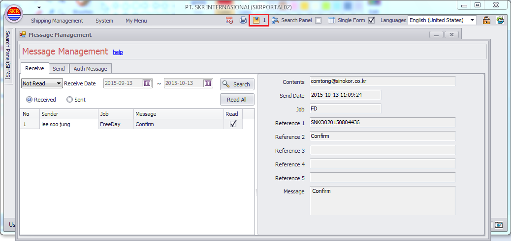
Task: Click the green refresh icon
Action: pos(500,20)
